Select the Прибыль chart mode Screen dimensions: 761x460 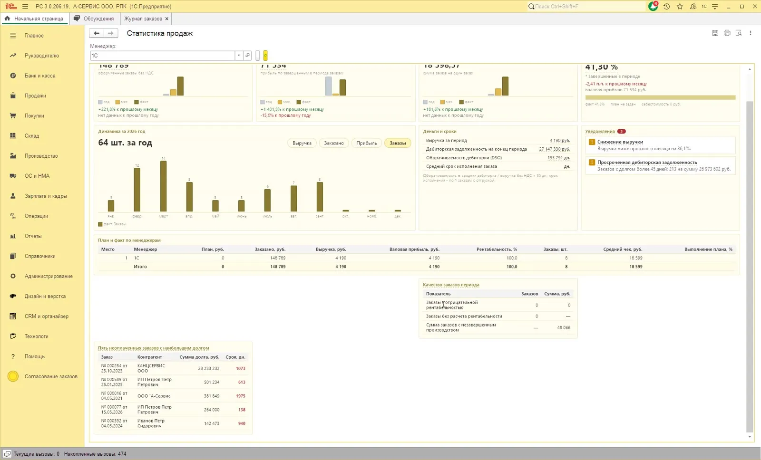[x=366, y=143]
